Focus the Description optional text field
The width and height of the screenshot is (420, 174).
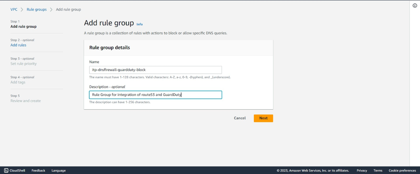pos(155,95)
